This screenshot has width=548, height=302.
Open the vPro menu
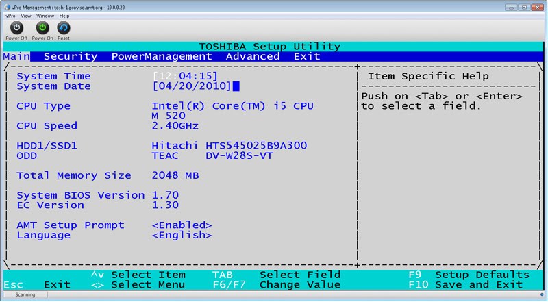click(x=10, y=16)
